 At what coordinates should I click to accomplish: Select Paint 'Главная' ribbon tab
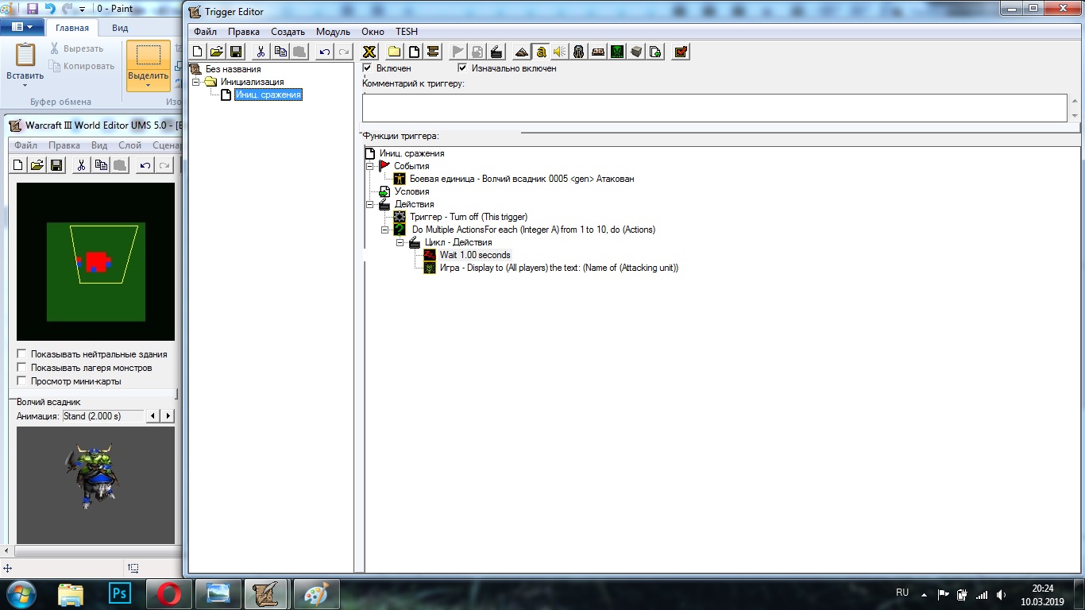pyautogui.click(x=72, y=28)
